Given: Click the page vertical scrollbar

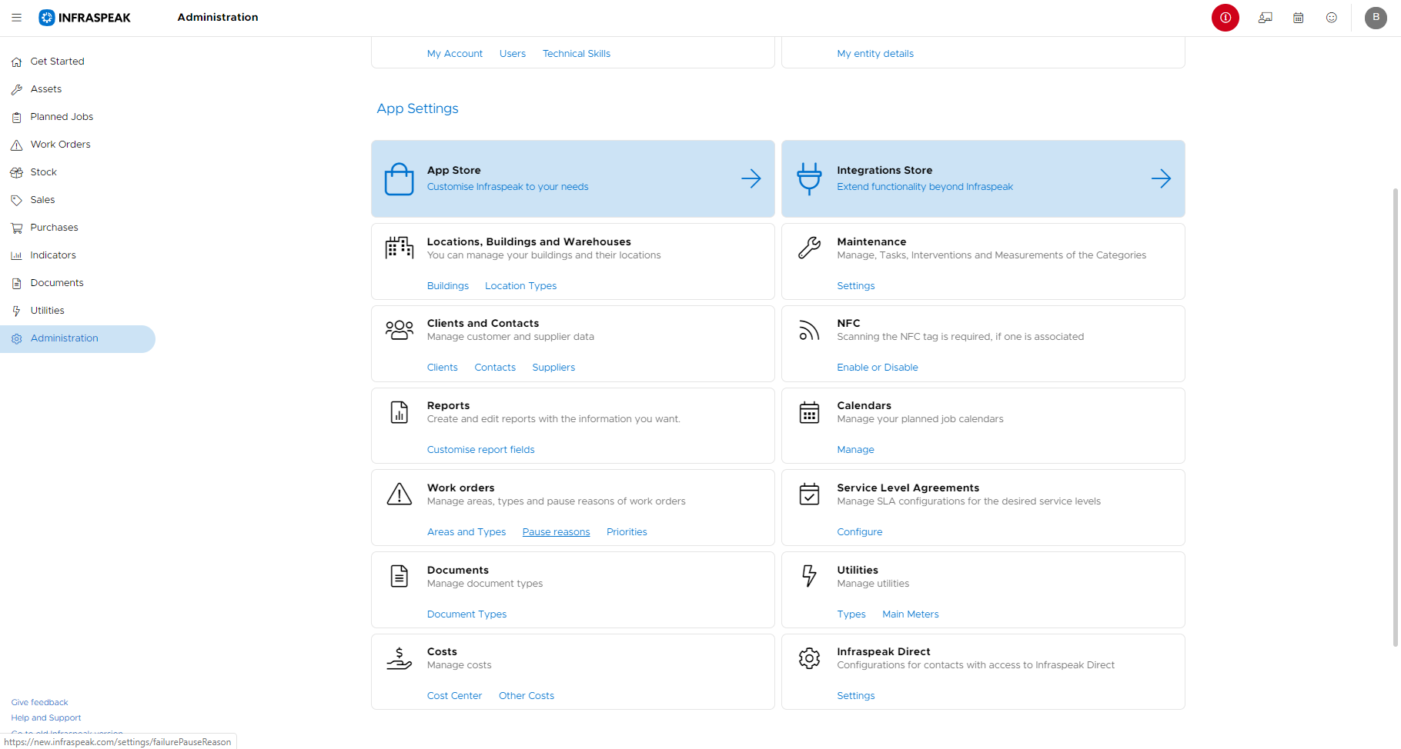Looking at the screenshot, I should point(1396,417).
